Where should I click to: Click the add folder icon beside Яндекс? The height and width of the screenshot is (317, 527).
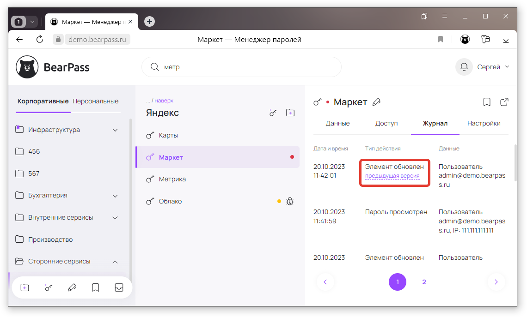(290, 113)
